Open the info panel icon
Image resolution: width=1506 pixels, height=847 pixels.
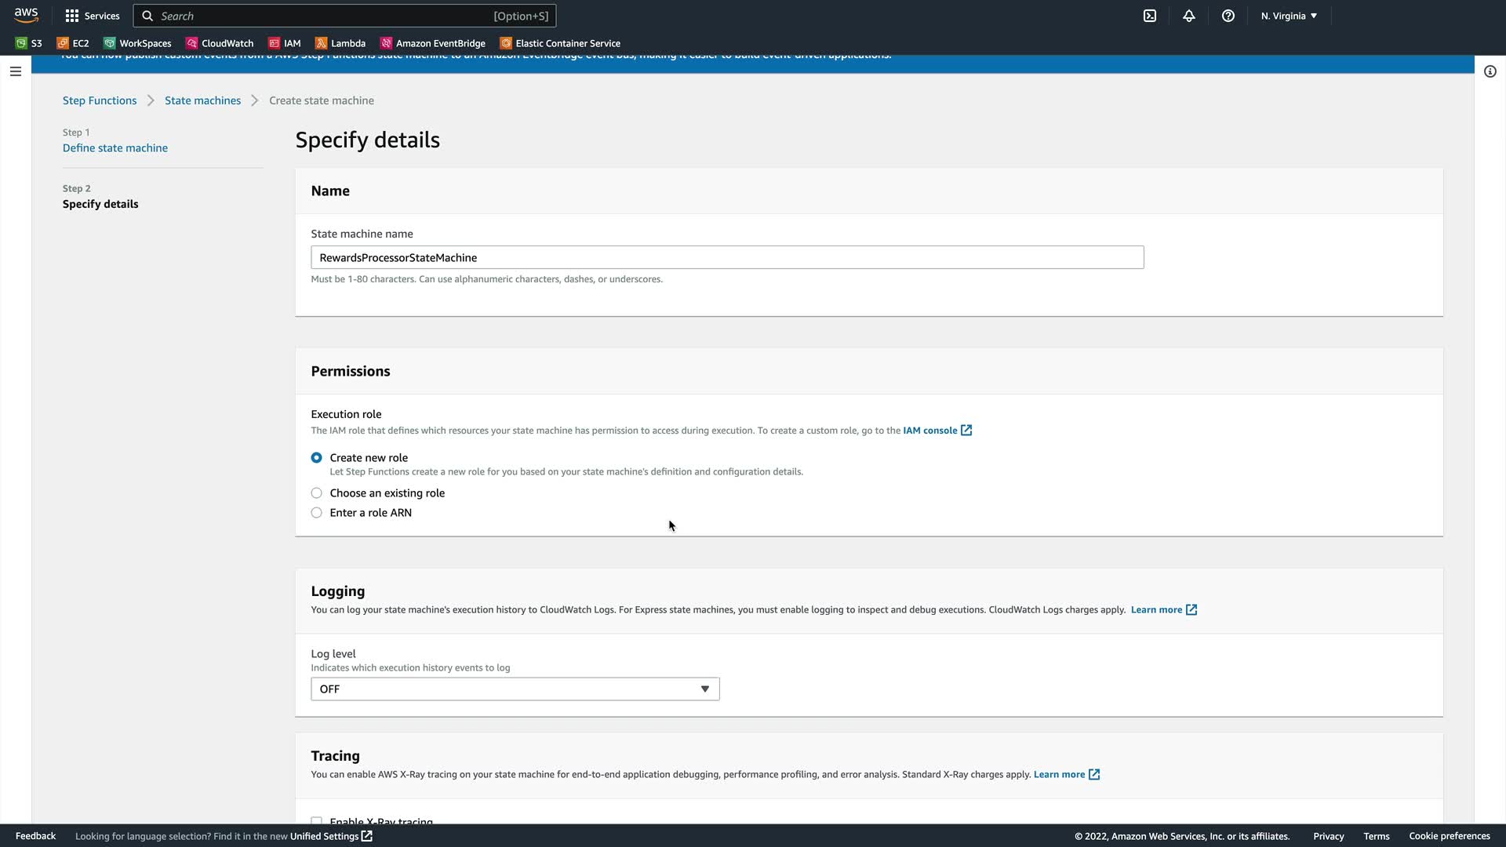tap(1490, 71)
